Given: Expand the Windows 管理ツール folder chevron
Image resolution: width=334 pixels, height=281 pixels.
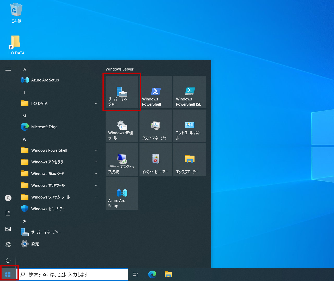Looking at the screenshot, I should click(x=96, y=185).
